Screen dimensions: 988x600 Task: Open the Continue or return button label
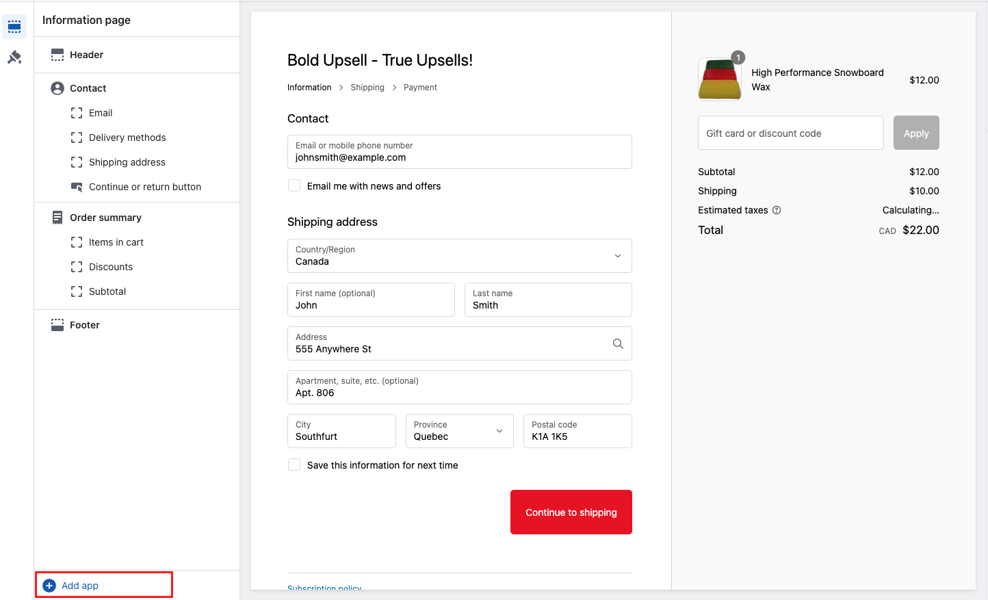(145, 187)
